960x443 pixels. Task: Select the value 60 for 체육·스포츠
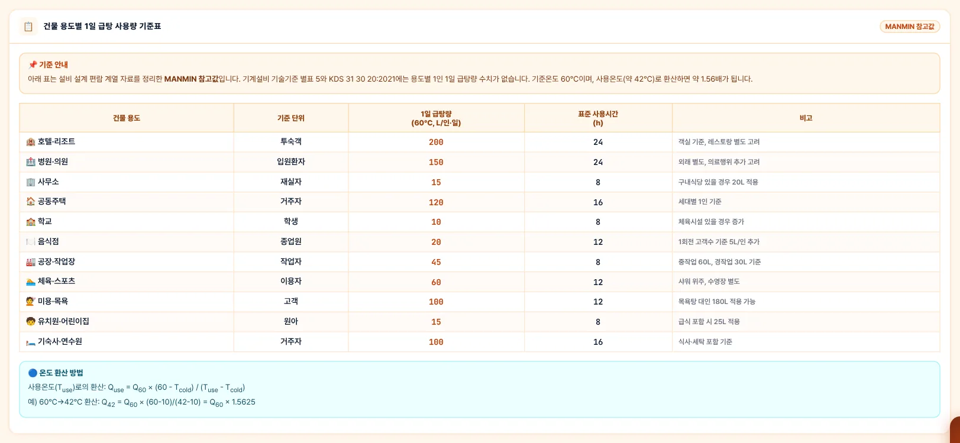436,283
